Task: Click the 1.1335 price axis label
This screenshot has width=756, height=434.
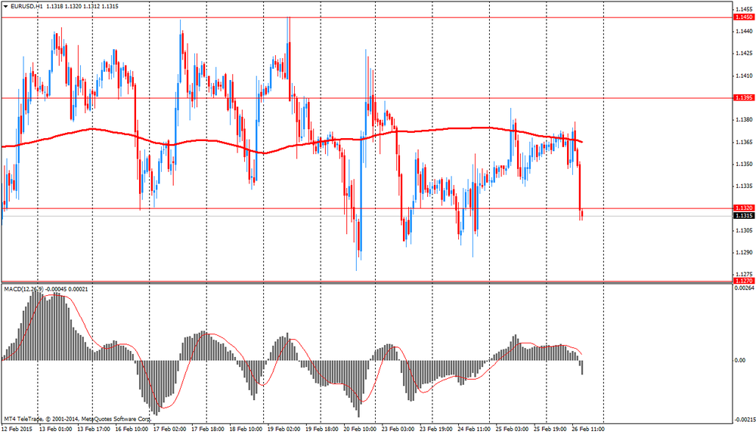Action: point(744,186)
